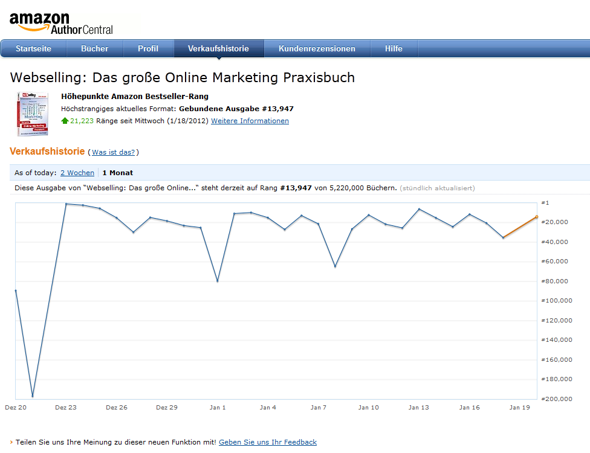590x453 pixels.
Task: Click the green rank-up arrow icon
Action: [x=65, y=121]
